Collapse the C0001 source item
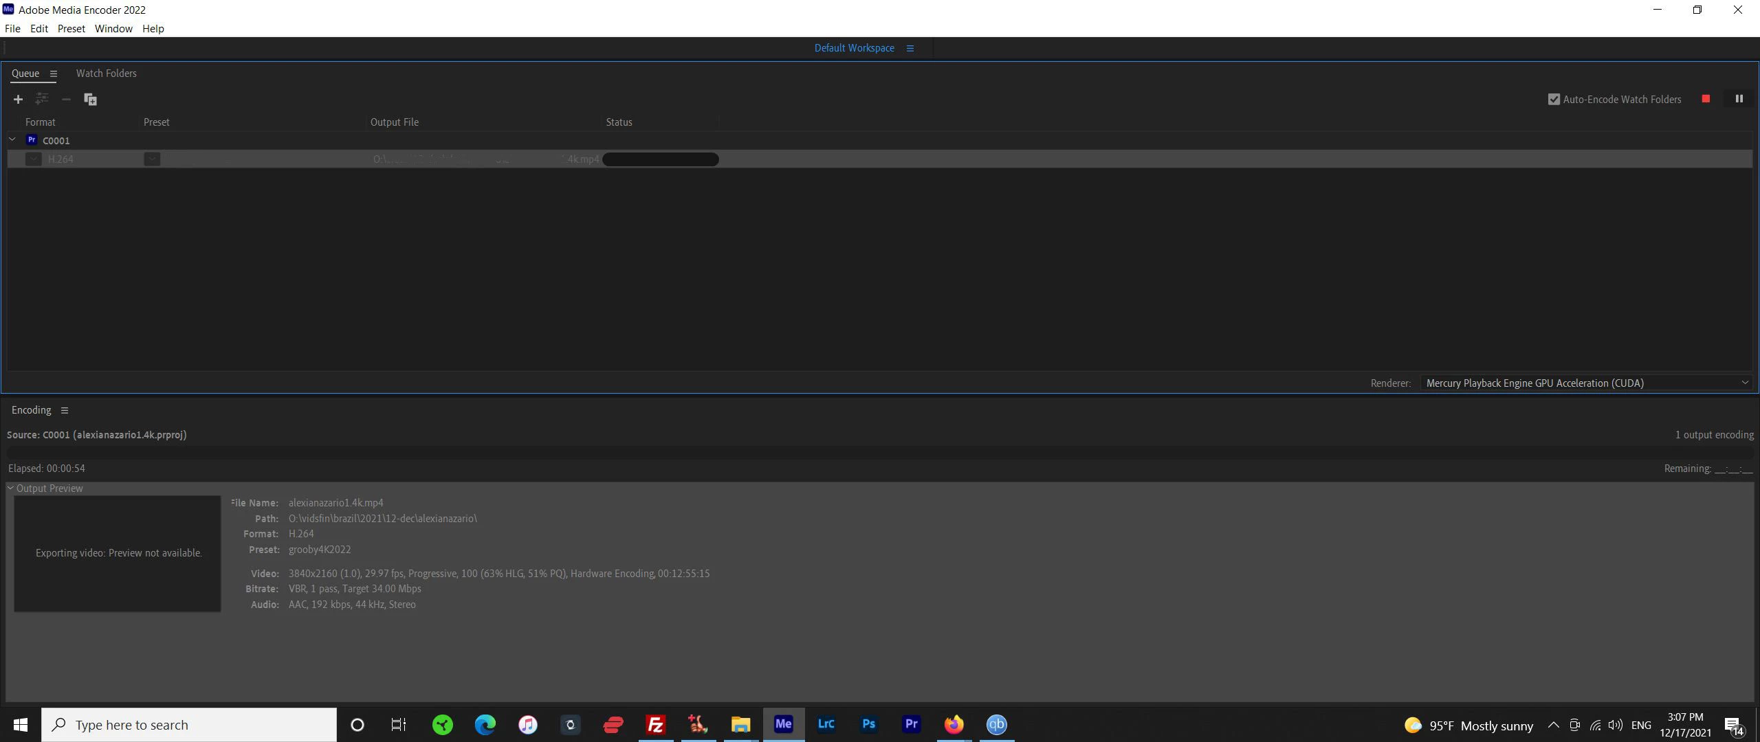1760x742 pixels. coord(12,139)
